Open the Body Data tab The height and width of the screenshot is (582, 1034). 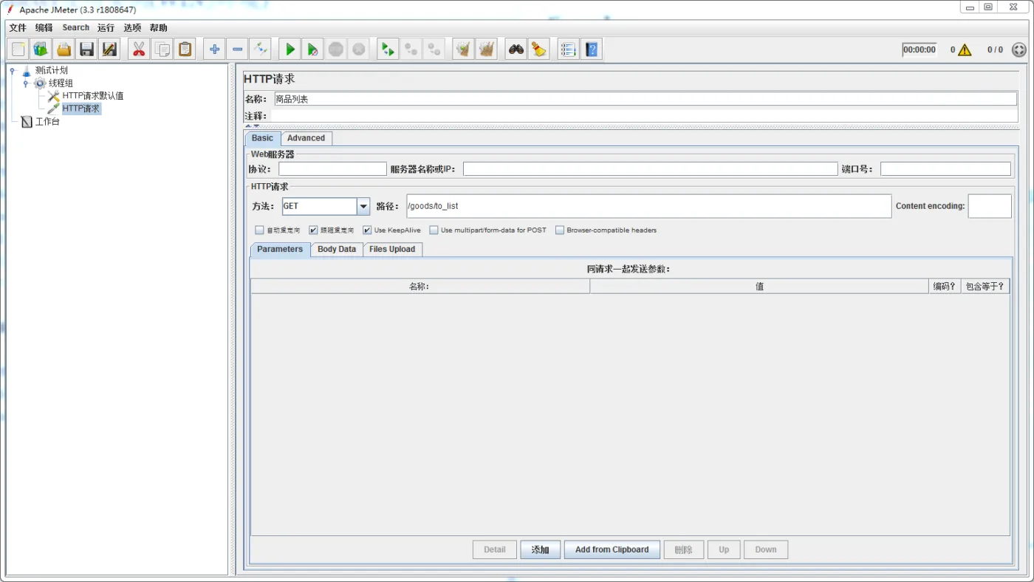[x=336, y=250]
